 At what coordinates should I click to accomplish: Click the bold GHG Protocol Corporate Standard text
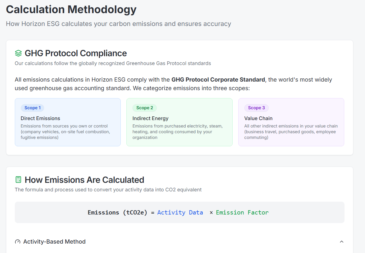[x=218, y=80]
